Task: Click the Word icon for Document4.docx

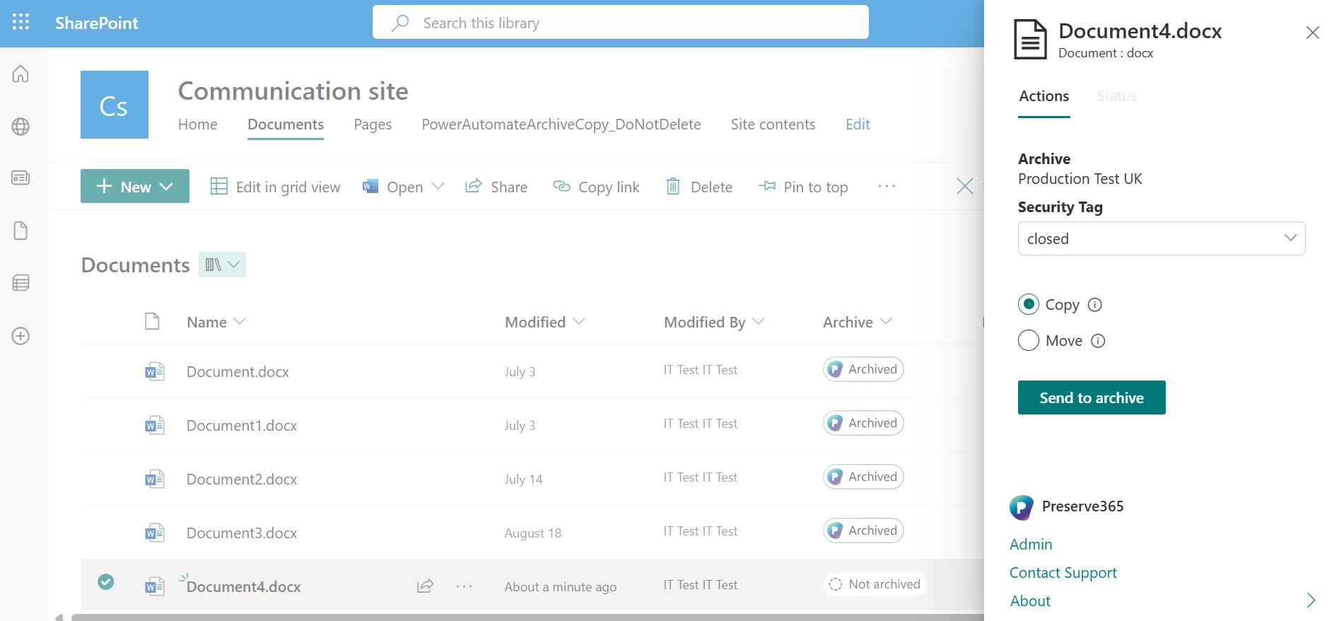Action: click(x=154, y=586)
